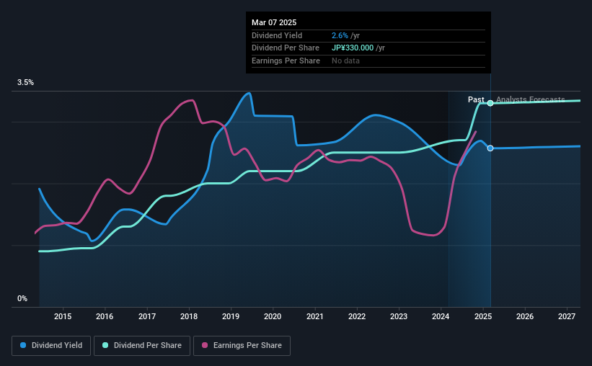
Task: Click the 3.5% y-axis label
Action: (25, 82)
